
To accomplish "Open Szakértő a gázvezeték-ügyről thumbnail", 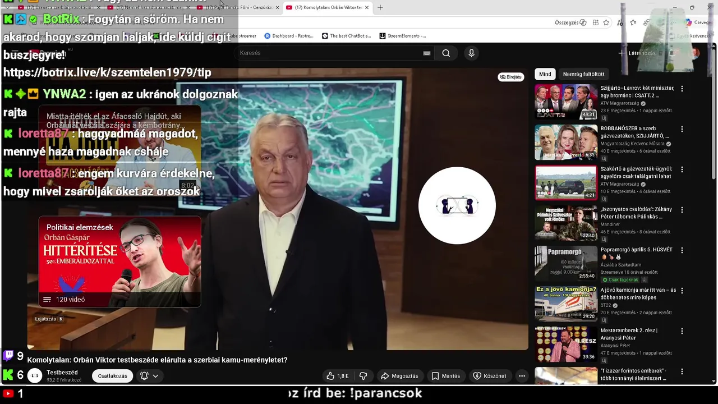I will [x=566, y=182].
